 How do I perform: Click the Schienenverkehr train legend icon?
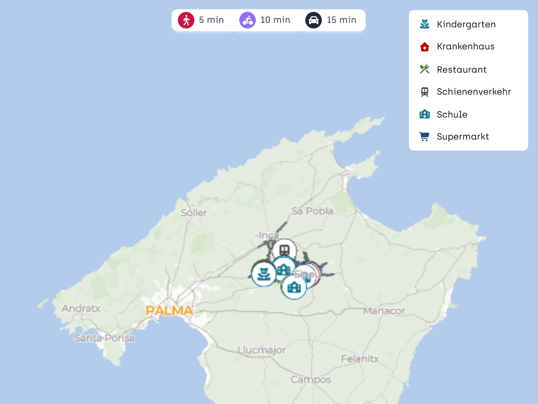[x=425, y=92]
